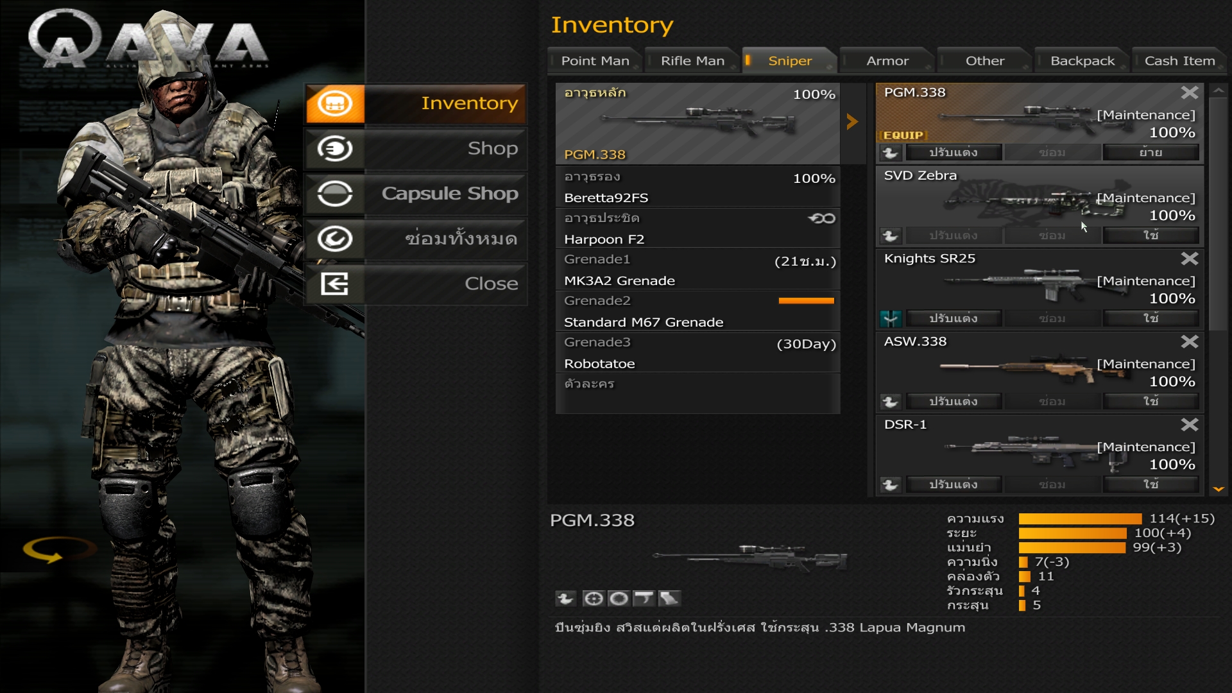Click the teal icon on Knights SR25 row

point(890,318)
